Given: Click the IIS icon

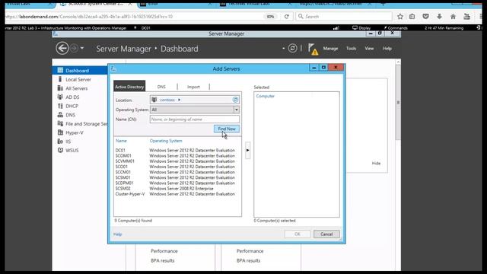Looking at the screenshot, I should 60,142.
